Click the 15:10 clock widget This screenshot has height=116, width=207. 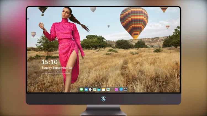pos(49,62)
